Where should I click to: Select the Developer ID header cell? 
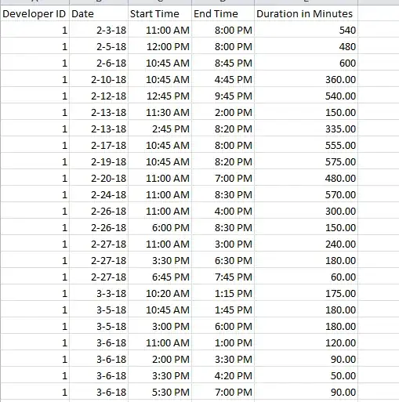coord(34,13)
